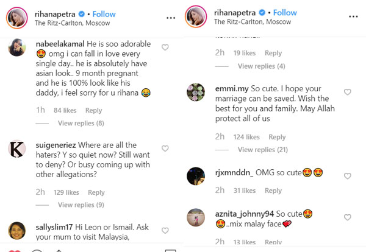
Task: Click rihanapetra's profile picture in right panel
Action: coord(198,18)
